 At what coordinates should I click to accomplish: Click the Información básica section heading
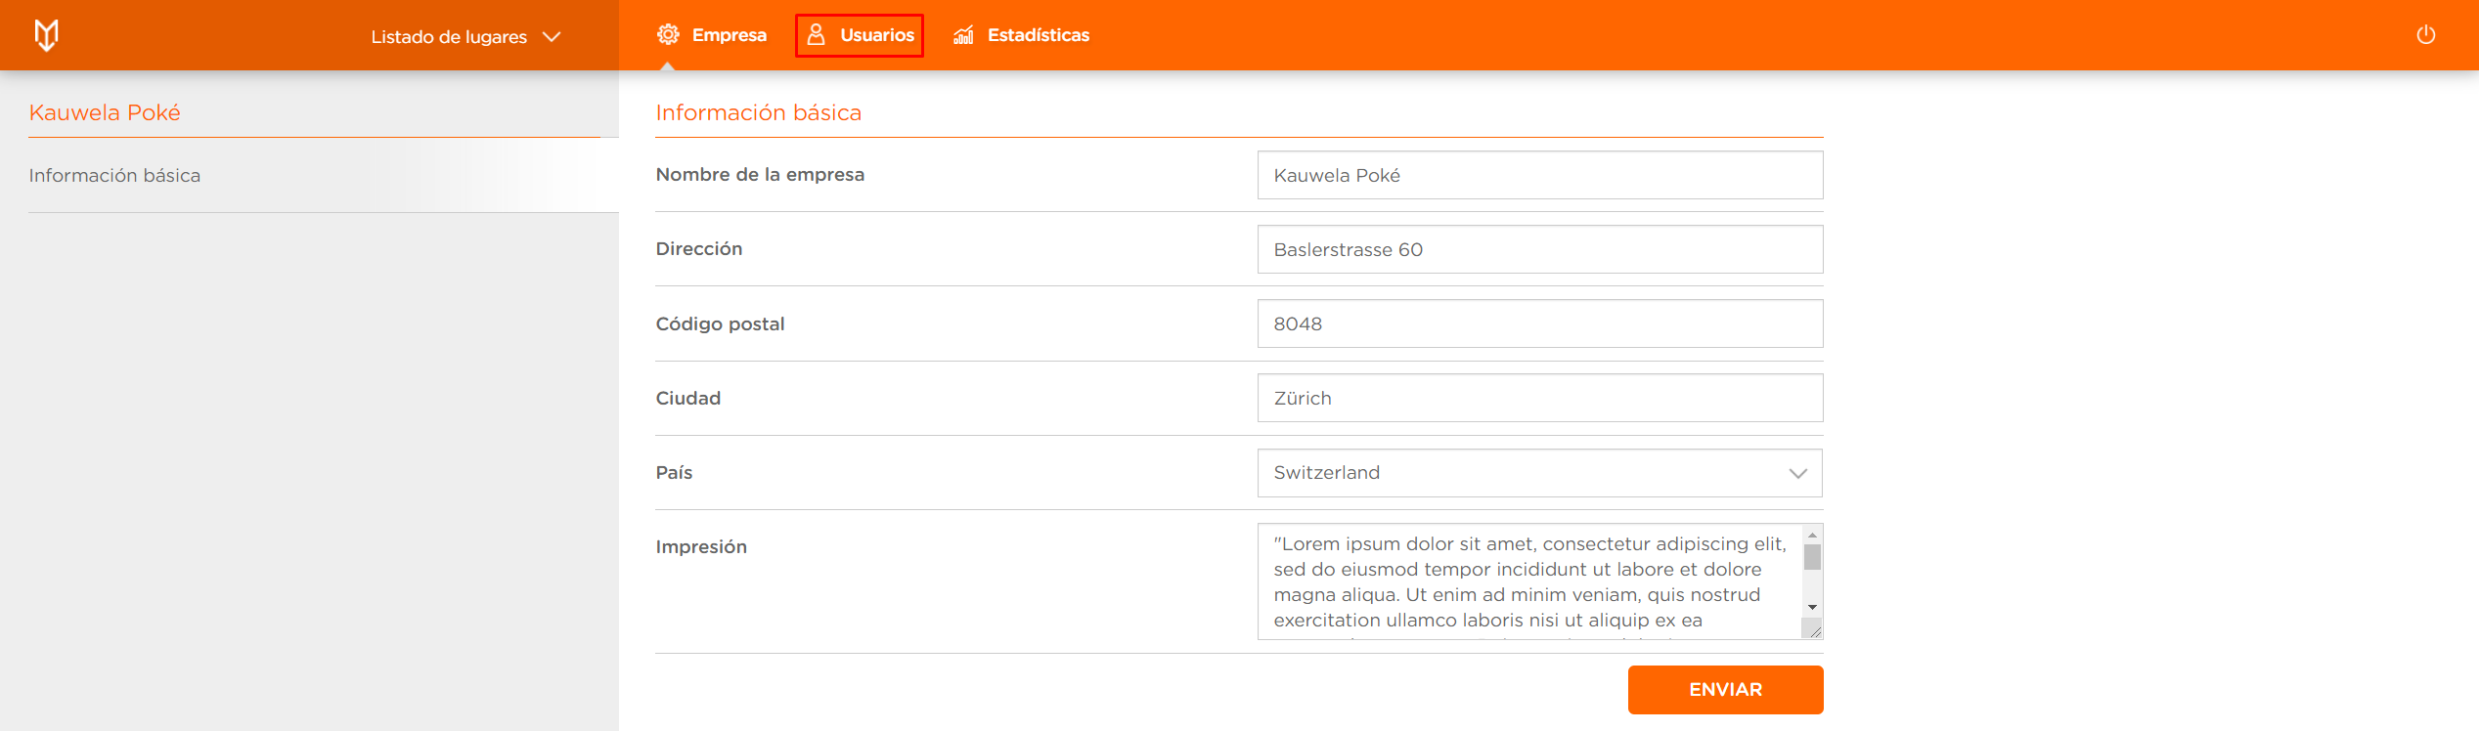coord(759,112)
